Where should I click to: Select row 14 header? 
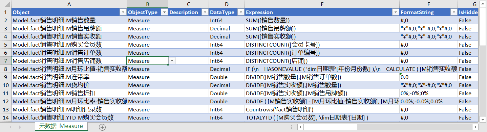(5, 117)
